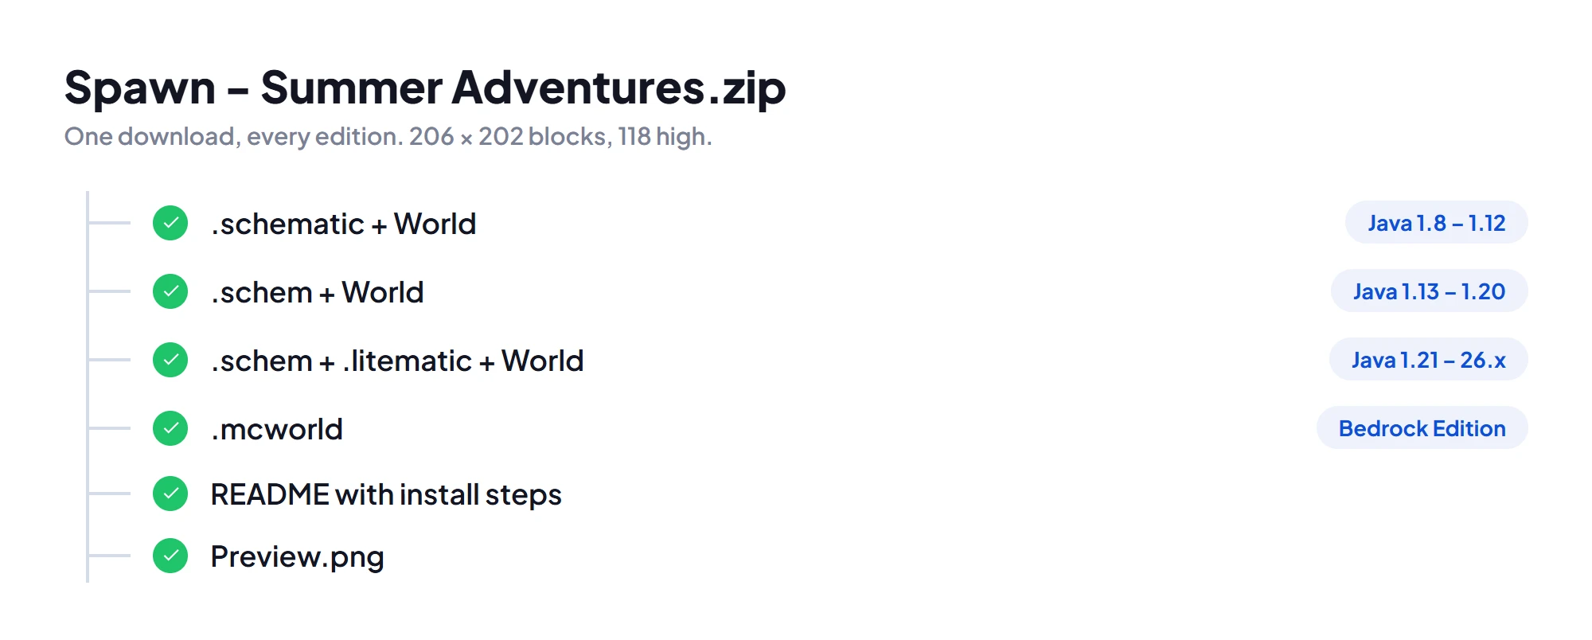Open README with install steps entry

(386, 494)
